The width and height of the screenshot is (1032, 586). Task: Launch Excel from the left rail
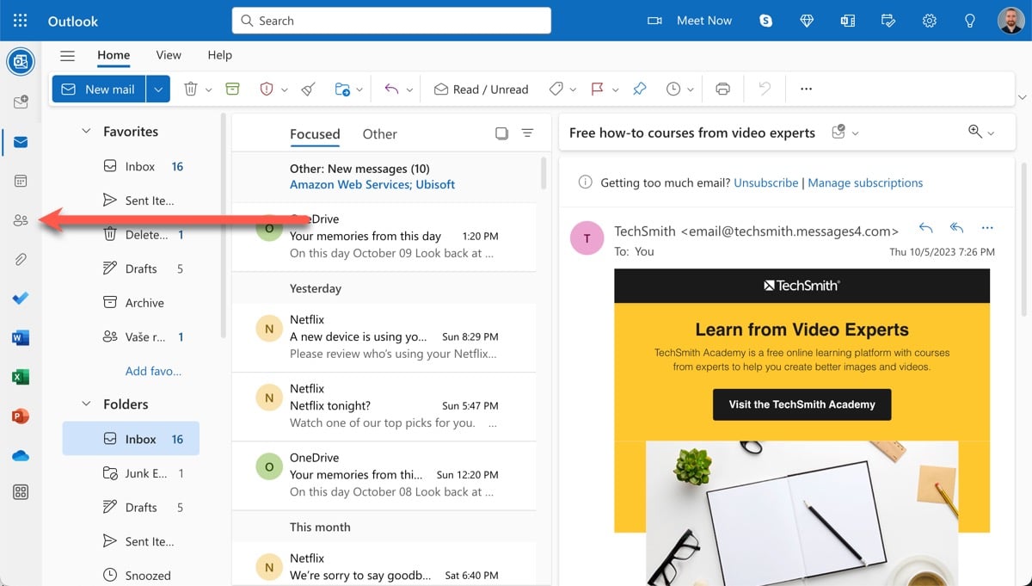21,377
